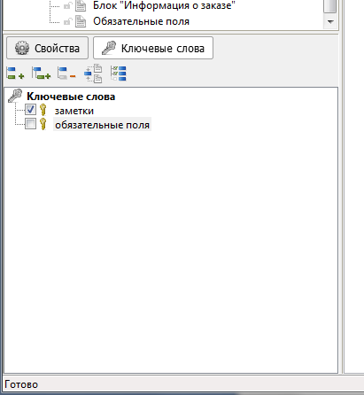Switch to the Ключевые слова tab
The height and width of the screenshot is (395, 364).
tap(153, 48)
